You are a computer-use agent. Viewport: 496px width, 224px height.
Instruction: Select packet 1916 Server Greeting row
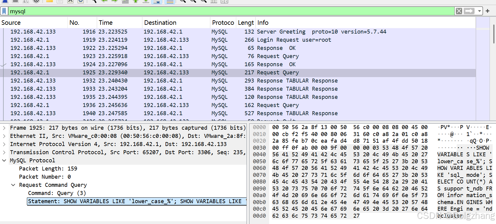pos(238,32)
